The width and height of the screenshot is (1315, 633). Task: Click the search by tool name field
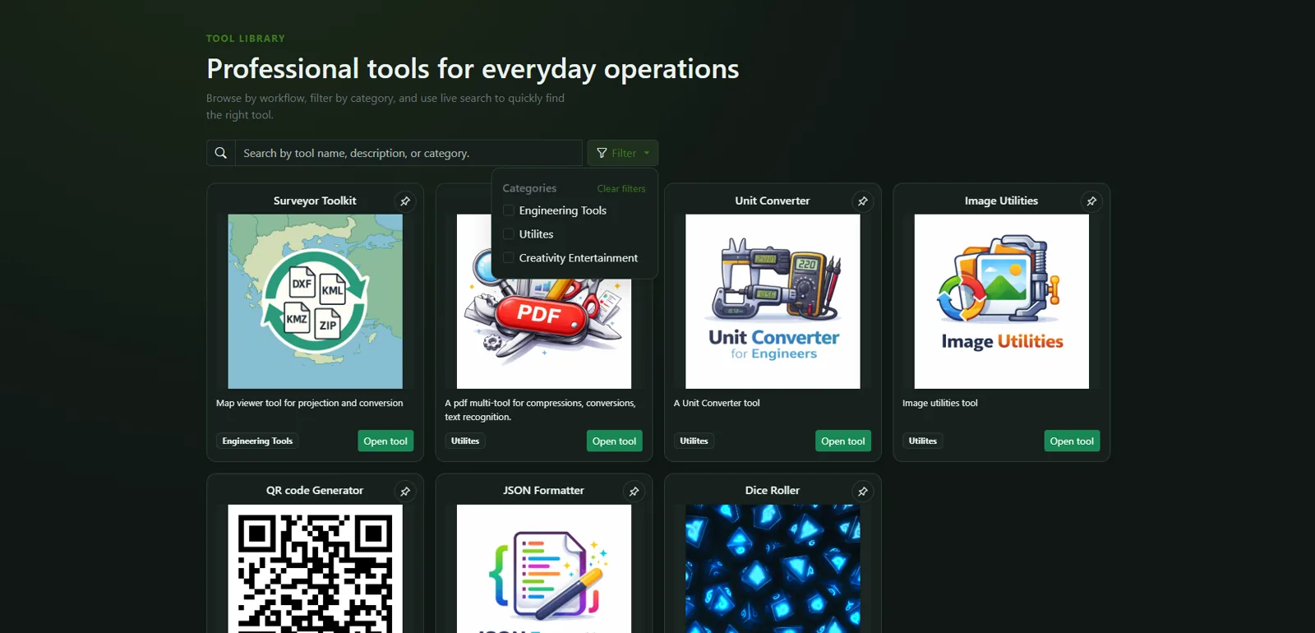(x=408, y=153)
